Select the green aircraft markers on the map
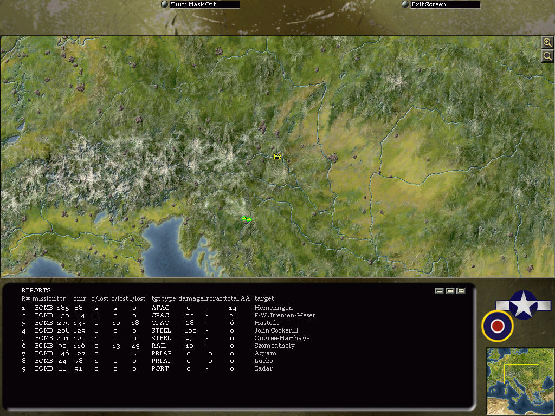555x416 pixels. click(247, 219)
